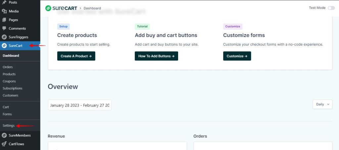The width and height of the screenshot is (339, 150).
Task: Click the Pages icon in sidebar
Action: (4, 20)
